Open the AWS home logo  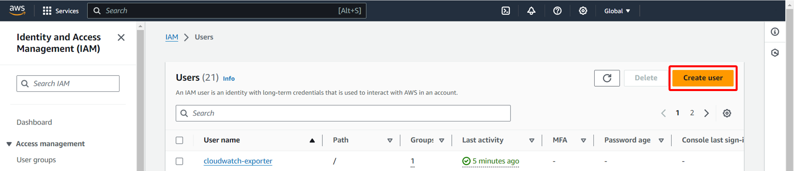pyautogui.click(x=17, y=10)
